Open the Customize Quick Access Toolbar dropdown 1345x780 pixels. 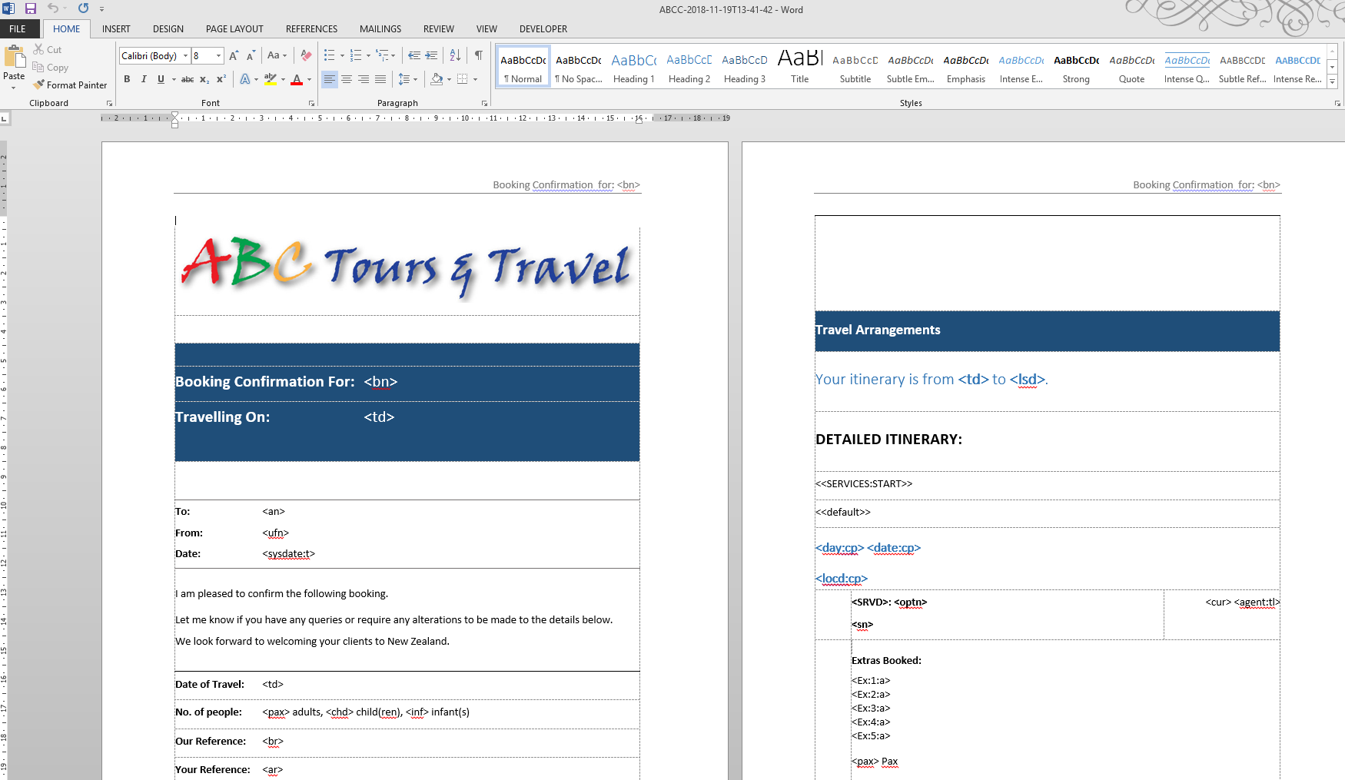pos(101,9)
